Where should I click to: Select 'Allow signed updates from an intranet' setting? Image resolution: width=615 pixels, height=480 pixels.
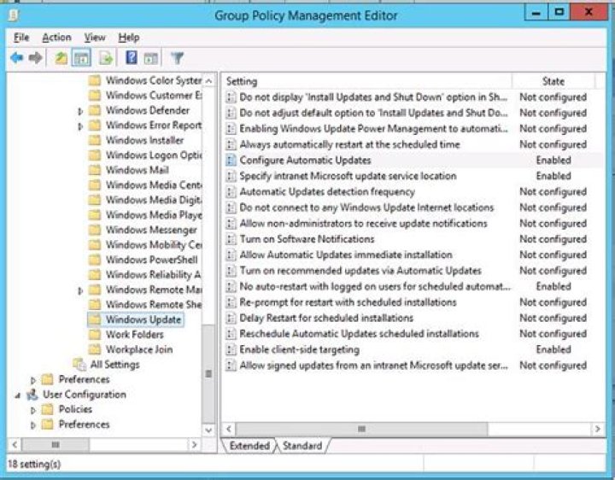[374, 366]
